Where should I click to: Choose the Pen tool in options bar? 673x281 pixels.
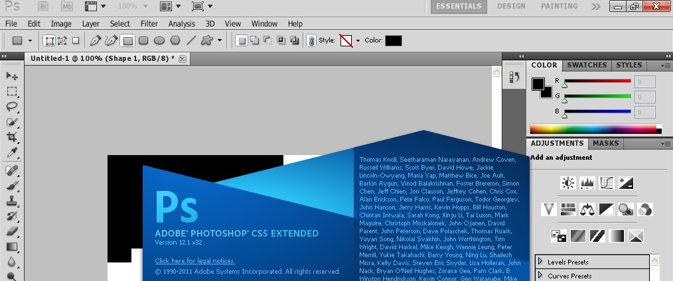click(x=96, y=40)
